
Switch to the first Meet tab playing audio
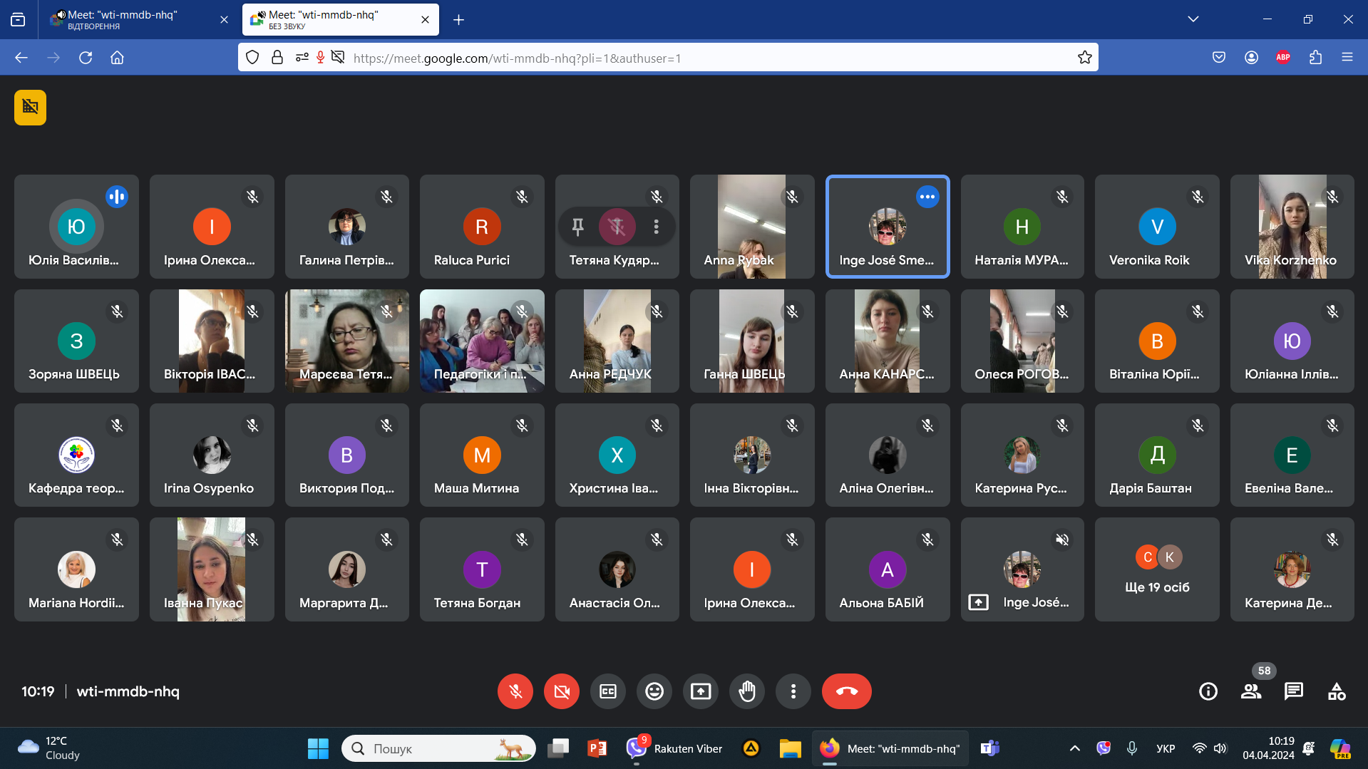click(x=135, y=19)
